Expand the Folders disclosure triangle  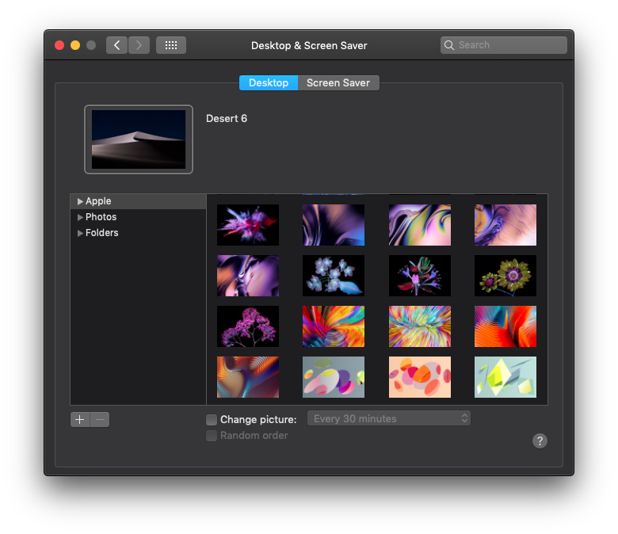(80, 233)
